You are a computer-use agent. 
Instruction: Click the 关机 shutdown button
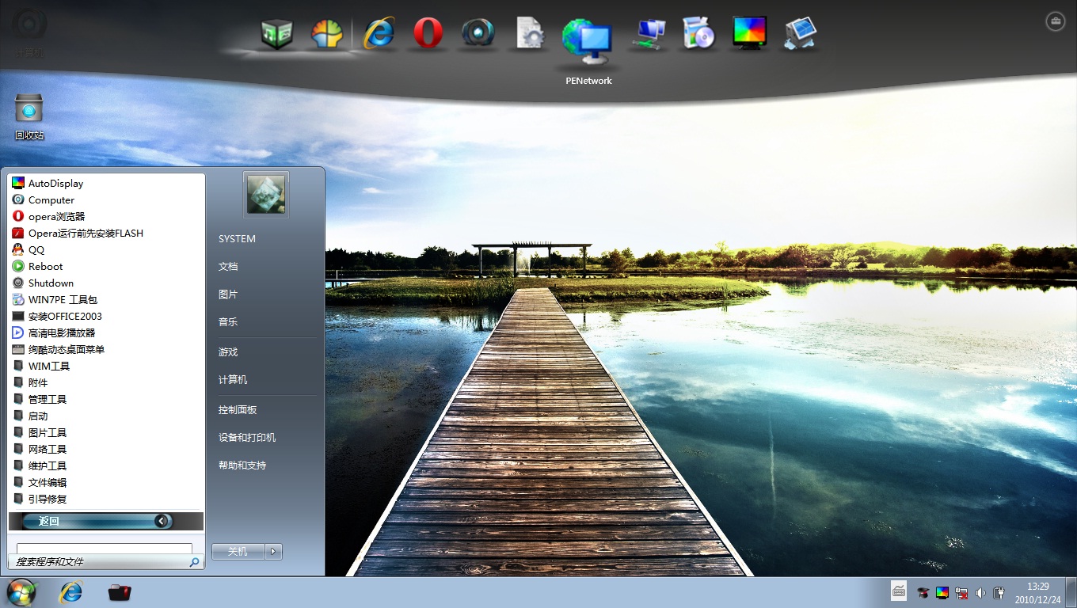[238, 551]
